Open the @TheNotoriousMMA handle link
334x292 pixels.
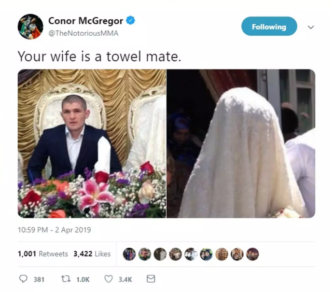[83, 33]
